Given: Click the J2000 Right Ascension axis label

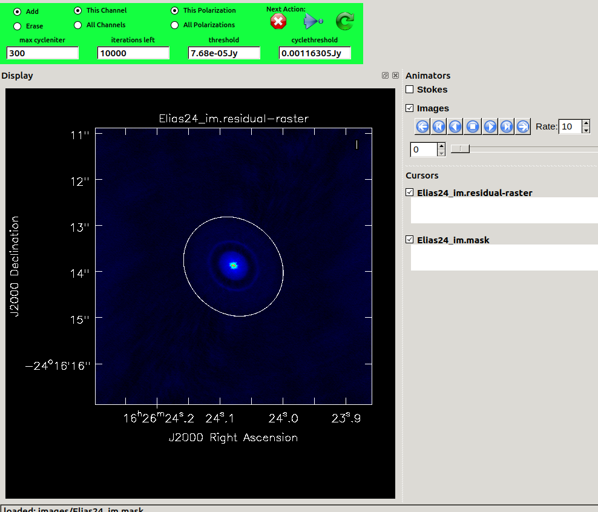Looking at the screenshot, I should 233,438.
